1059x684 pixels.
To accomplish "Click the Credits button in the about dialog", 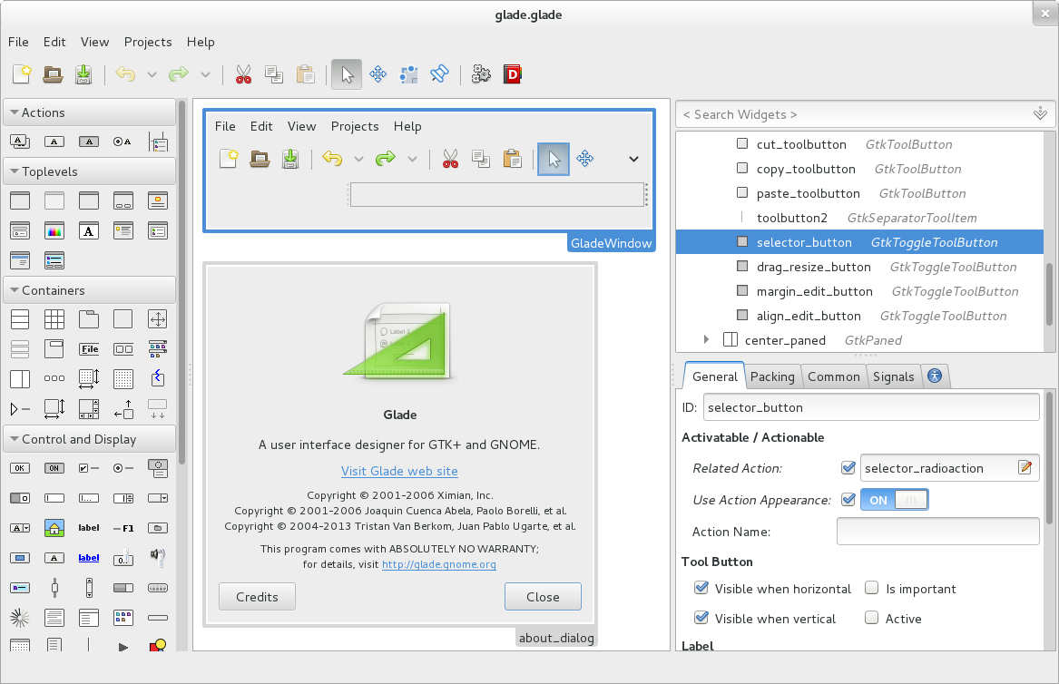I will [x=258, y=597].
